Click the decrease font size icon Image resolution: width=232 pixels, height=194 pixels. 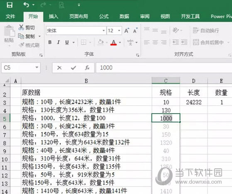click(135, 31)
